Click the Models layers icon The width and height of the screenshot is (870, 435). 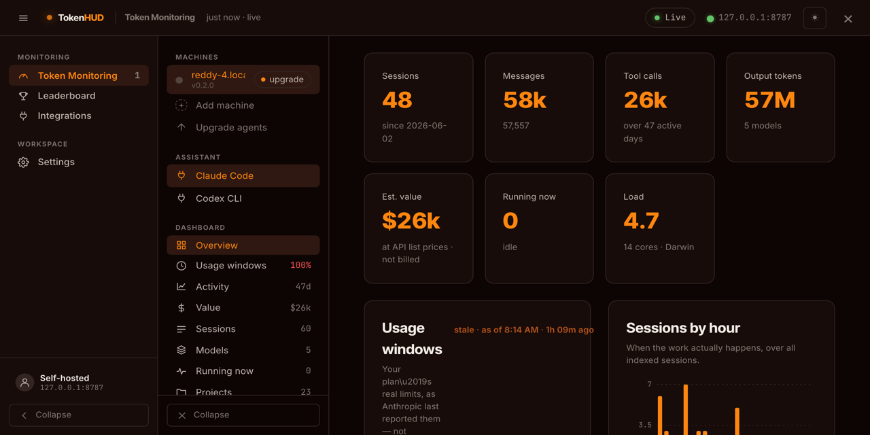[181, 350]
